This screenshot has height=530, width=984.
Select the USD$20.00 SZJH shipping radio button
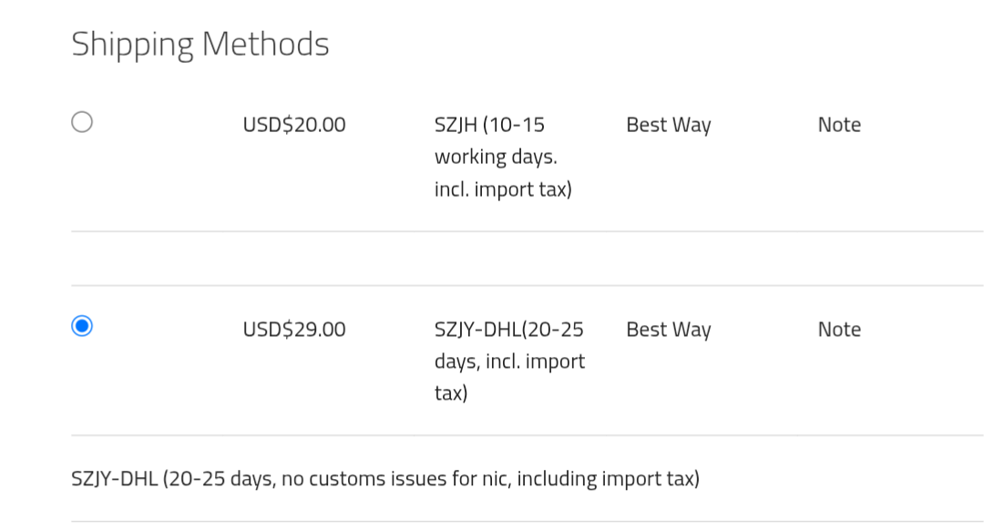point(82,122)
